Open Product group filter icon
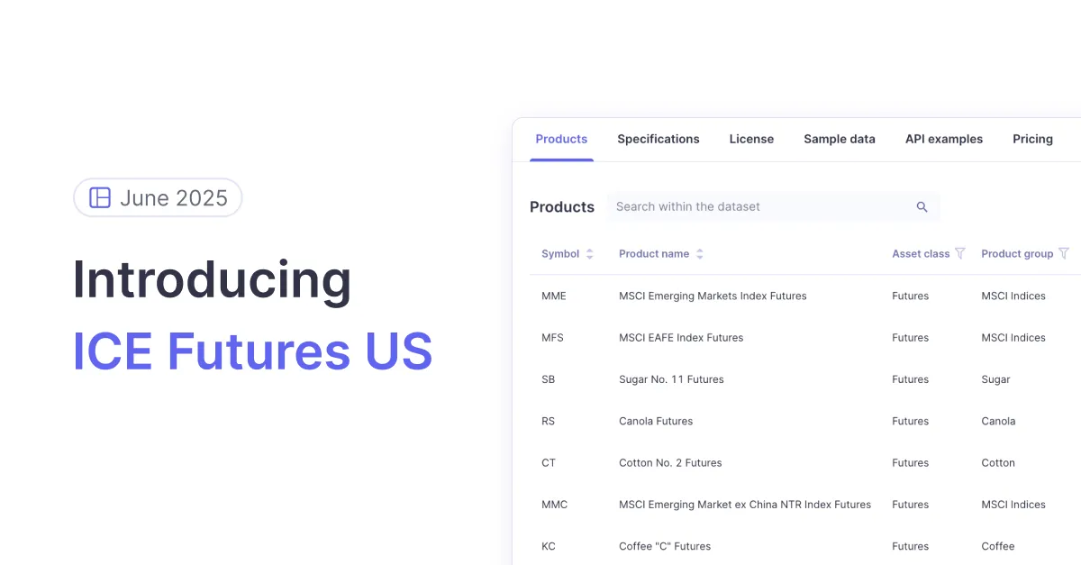 1064,253
